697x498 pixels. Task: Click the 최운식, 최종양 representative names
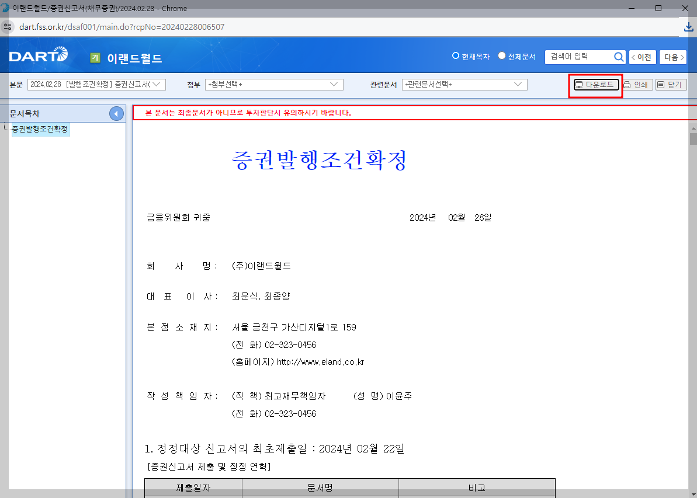(261, 297)
